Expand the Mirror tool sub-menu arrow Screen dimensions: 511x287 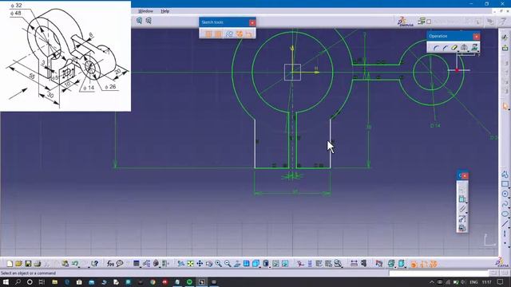tap(468, 51)
